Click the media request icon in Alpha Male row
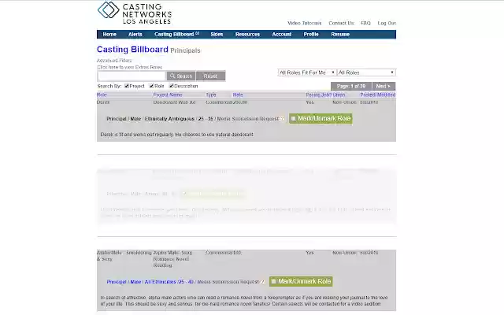The image size is (504, 315). 262,282
